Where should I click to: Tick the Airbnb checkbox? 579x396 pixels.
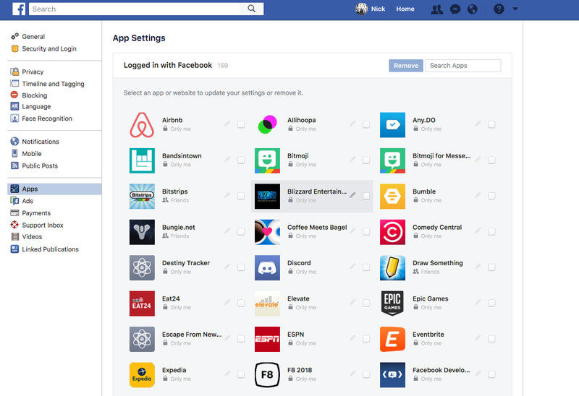pos(241,124)
